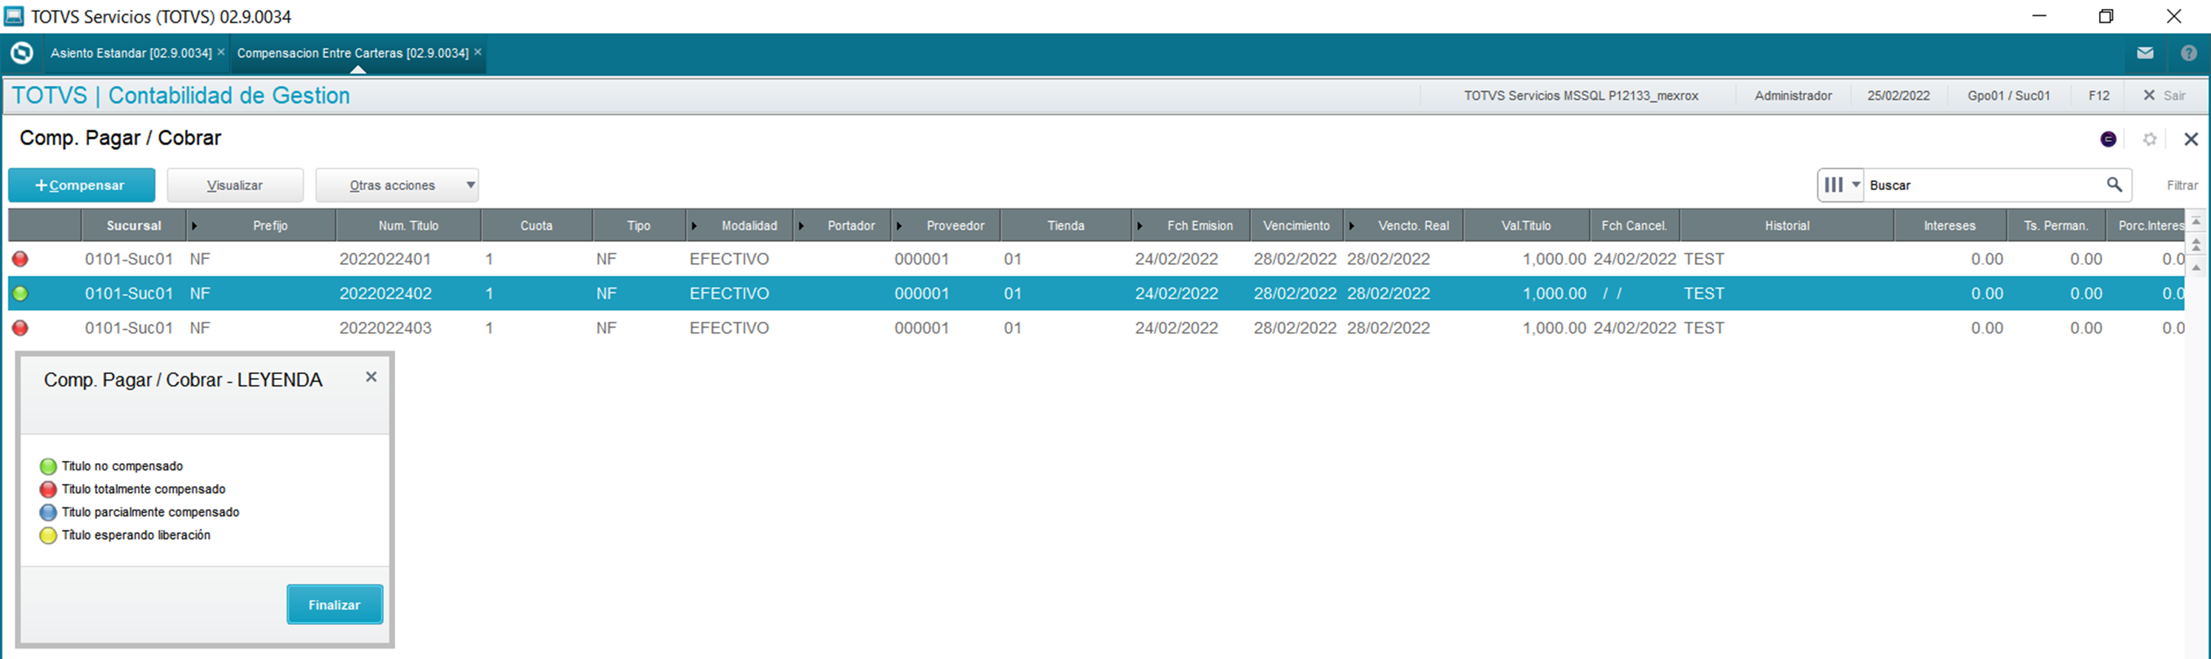Click red status dot of title 2022022401
Screen dimensions: 2211x659
[x=20, y=258]
